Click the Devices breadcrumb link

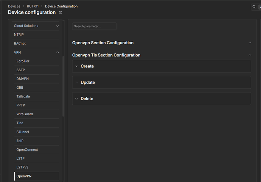tap(14, 6)
